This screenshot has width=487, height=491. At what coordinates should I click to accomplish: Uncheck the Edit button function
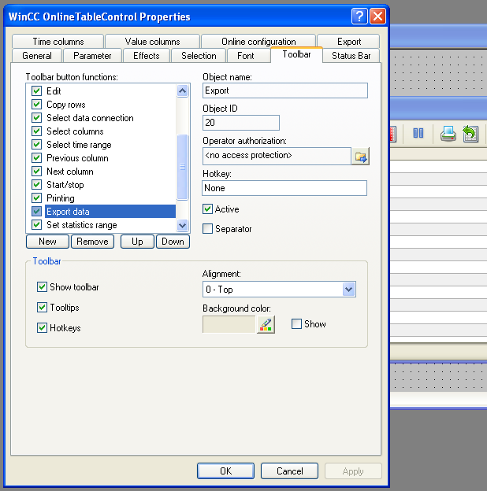[x=37, y=90]
